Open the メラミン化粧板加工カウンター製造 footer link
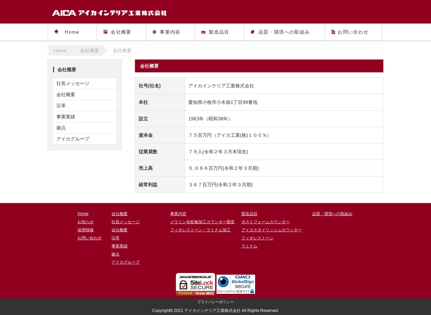This screenshot has width=431, height=315. [x=202, y=222]
